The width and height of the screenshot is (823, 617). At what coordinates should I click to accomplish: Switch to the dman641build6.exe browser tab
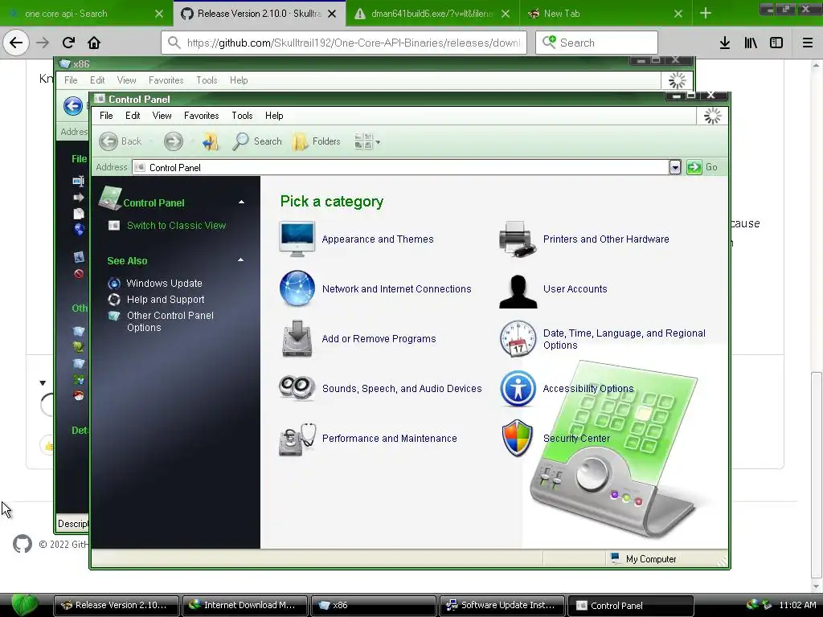point(432,14)
